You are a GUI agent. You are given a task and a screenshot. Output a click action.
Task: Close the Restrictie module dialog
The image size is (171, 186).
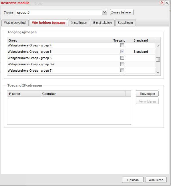click(167, 3)
